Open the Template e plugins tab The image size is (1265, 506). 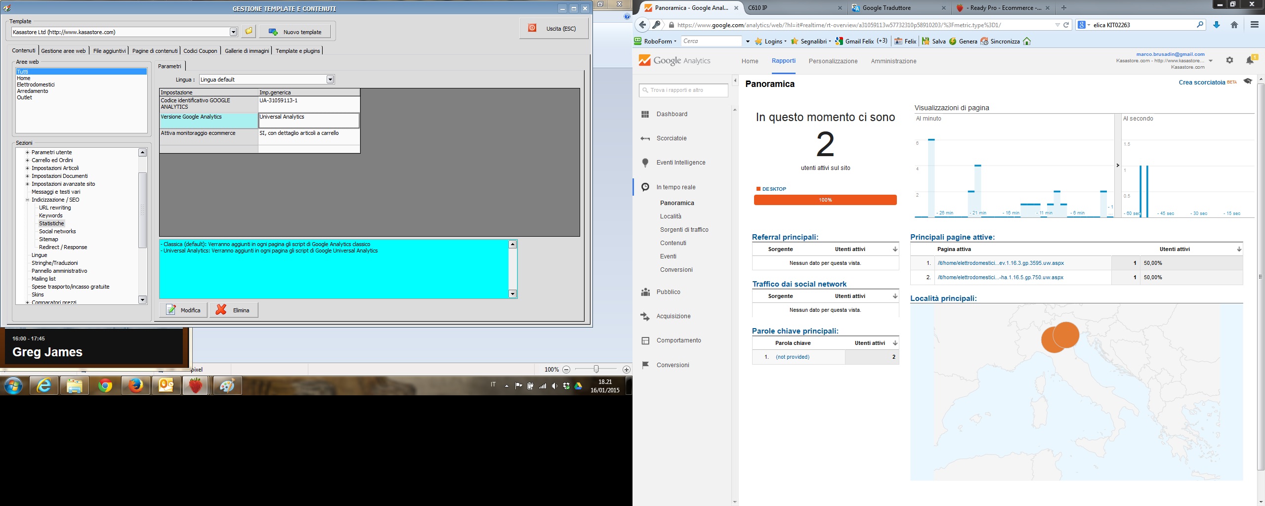[298, 51]
